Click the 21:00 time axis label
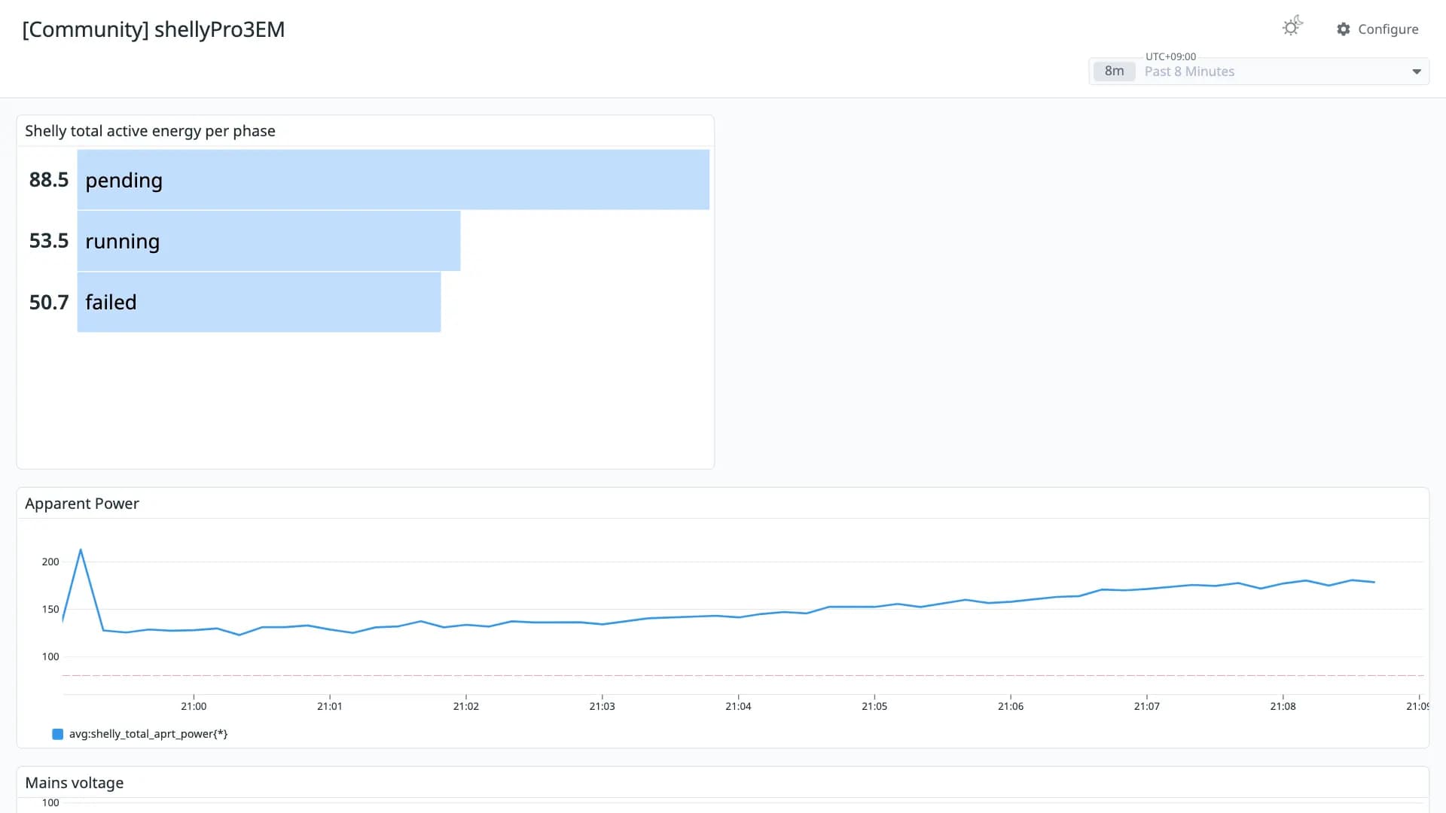 [194, 706]
